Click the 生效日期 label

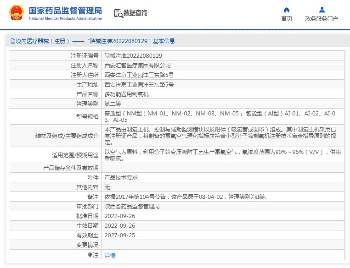click(87, 225)
